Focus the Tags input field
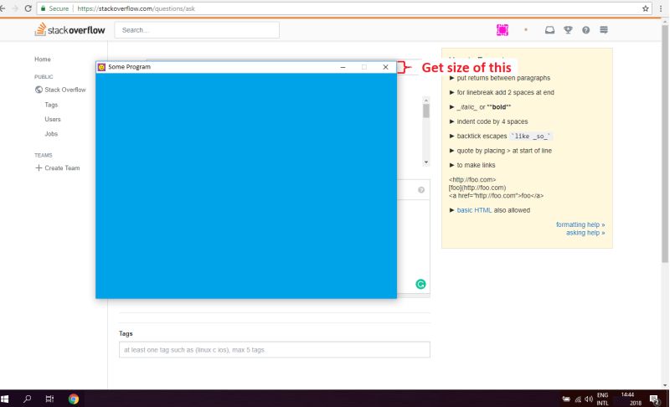This screenshot has height=407, width=670. [275, 350]
